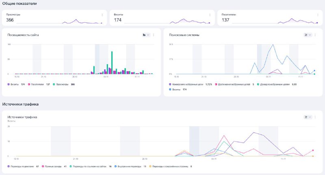The image size is (325, 175).
Task: Toggle Переходы по рекламе legend checkbox
Action: click(x=9, y=166)
